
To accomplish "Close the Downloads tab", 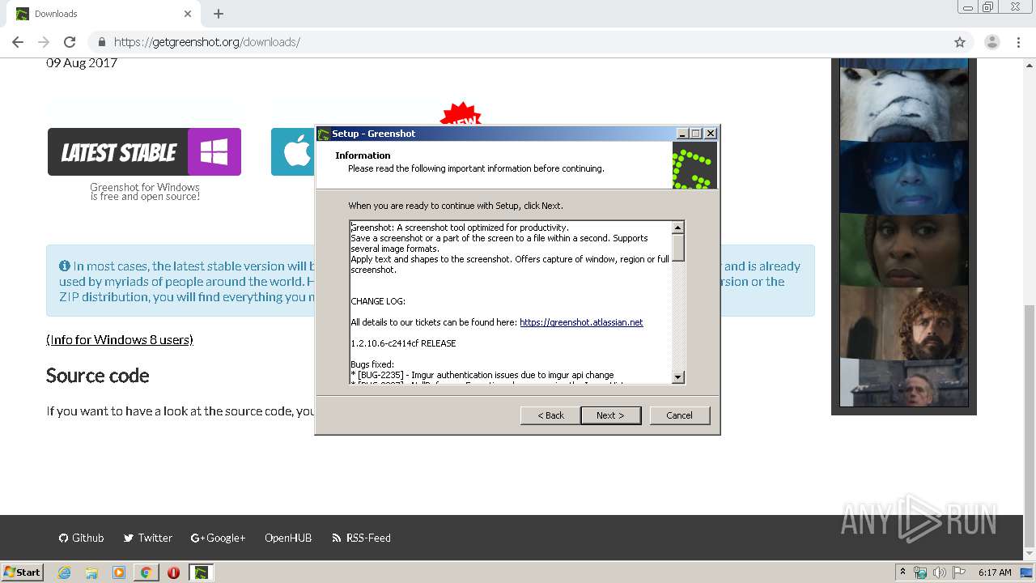I will pyautogui.click(x=188, y=14).
